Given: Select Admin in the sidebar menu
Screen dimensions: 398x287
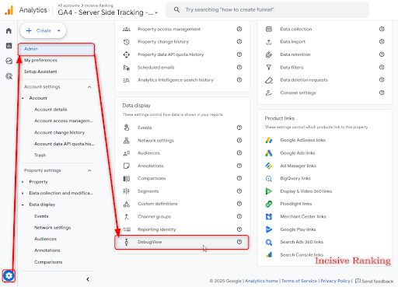Looking at the screenshot, I should (56, 49).
